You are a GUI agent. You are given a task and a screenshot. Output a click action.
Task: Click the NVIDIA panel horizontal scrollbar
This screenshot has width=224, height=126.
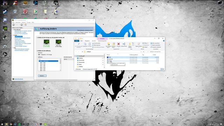click(x=56, y=80)
